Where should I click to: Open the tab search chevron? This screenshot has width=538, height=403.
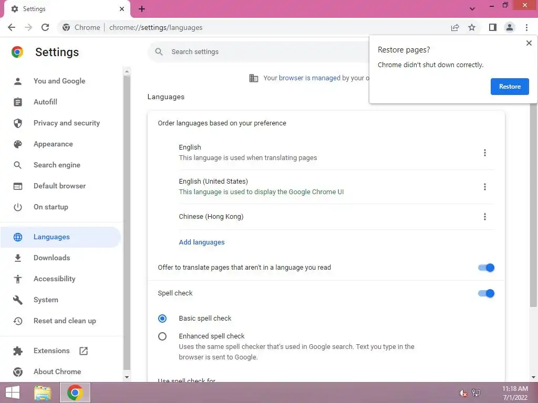(472, 9)
